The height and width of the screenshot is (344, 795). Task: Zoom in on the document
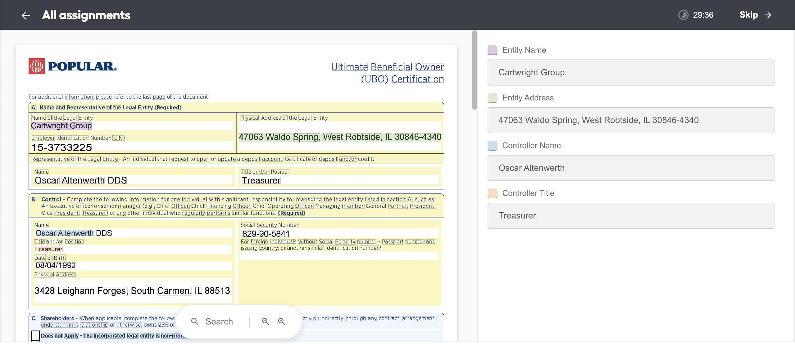[282, 321]
